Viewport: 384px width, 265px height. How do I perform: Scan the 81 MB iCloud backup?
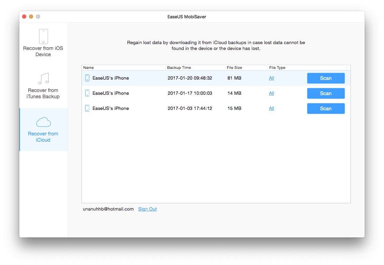[x=326, y=78]
